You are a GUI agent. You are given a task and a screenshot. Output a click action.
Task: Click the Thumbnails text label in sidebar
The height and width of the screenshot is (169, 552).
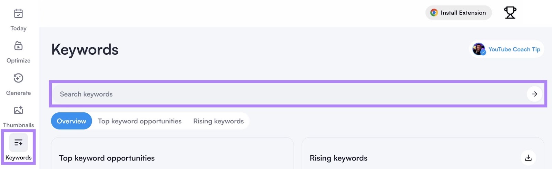[x=18, y=125]
